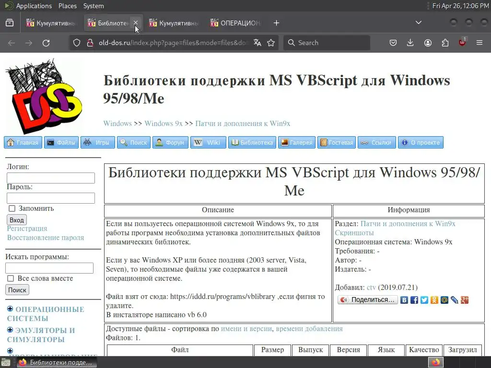The image size is (491, 368).
Task: Go to Главная in site navigation
Action: 23,142
